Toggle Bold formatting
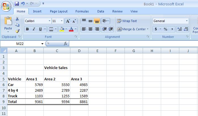Screen dimensions: 198x116 click(x=27, y=29)
